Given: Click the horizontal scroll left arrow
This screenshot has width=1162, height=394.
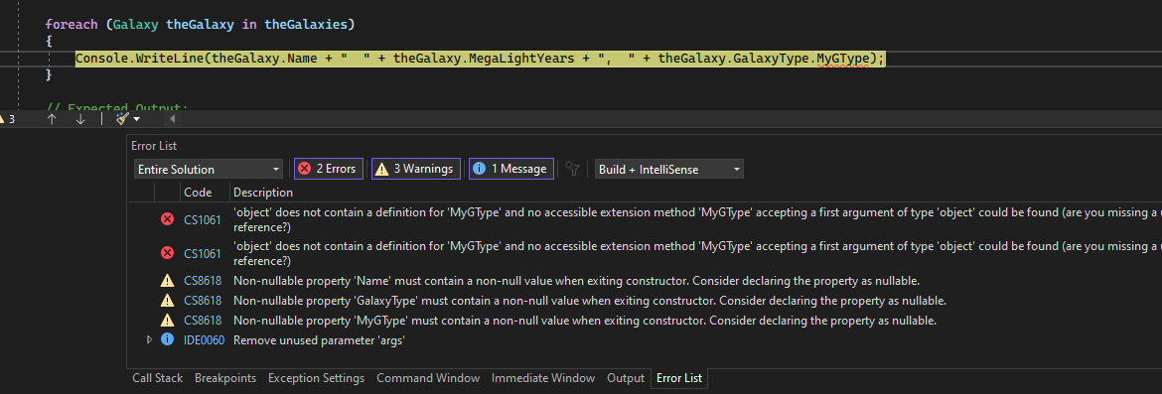Looking at the screenshot, I should coord(173,118).
